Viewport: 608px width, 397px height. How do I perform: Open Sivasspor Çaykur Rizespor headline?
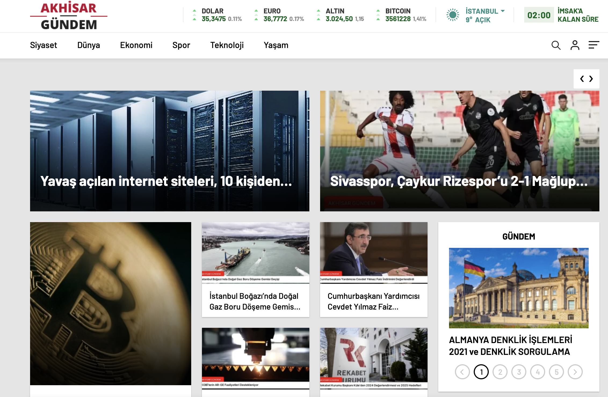click(459, 181)
